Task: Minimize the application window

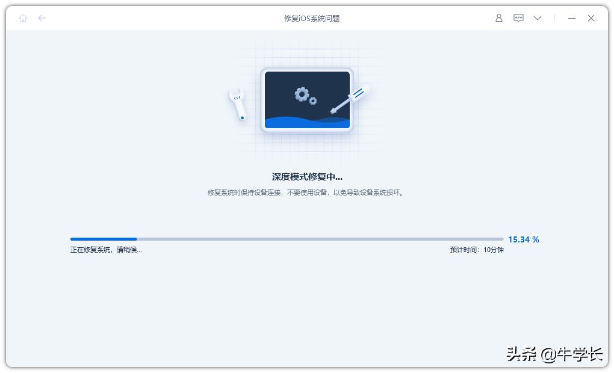Action: [570, 18]
